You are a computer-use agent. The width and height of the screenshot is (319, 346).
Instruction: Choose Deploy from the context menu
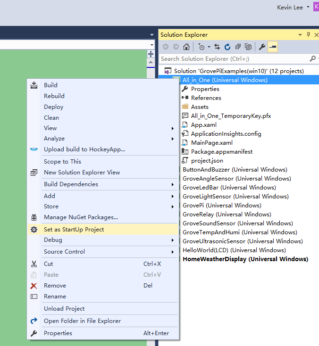[103, 107]
